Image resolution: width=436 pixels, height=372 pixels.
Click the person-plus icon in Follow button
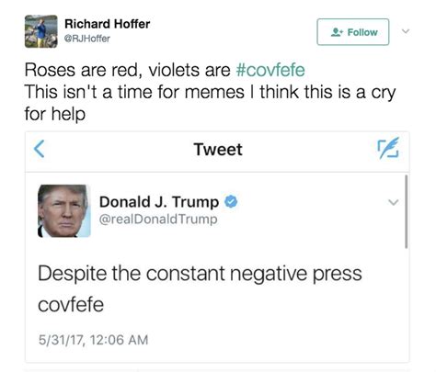(x=338, y=32)
